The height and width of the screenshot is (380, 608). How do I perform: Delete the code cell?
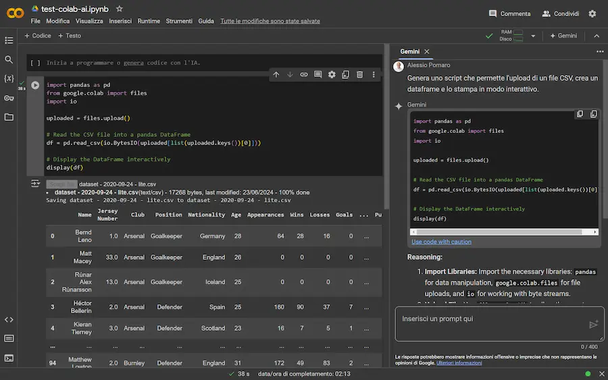pyautogui.click(x=359, y=74)
